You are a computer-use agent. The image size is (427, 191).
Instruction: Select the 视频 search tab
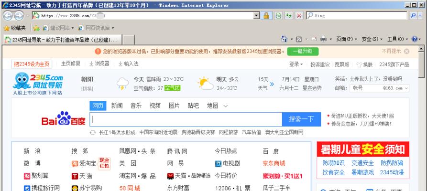tap(155, 106)
